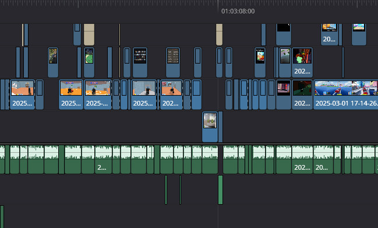Select the clip with the green map thumbnail
Viewport: 378px width, 228px height.
click(x=89, y=62)
